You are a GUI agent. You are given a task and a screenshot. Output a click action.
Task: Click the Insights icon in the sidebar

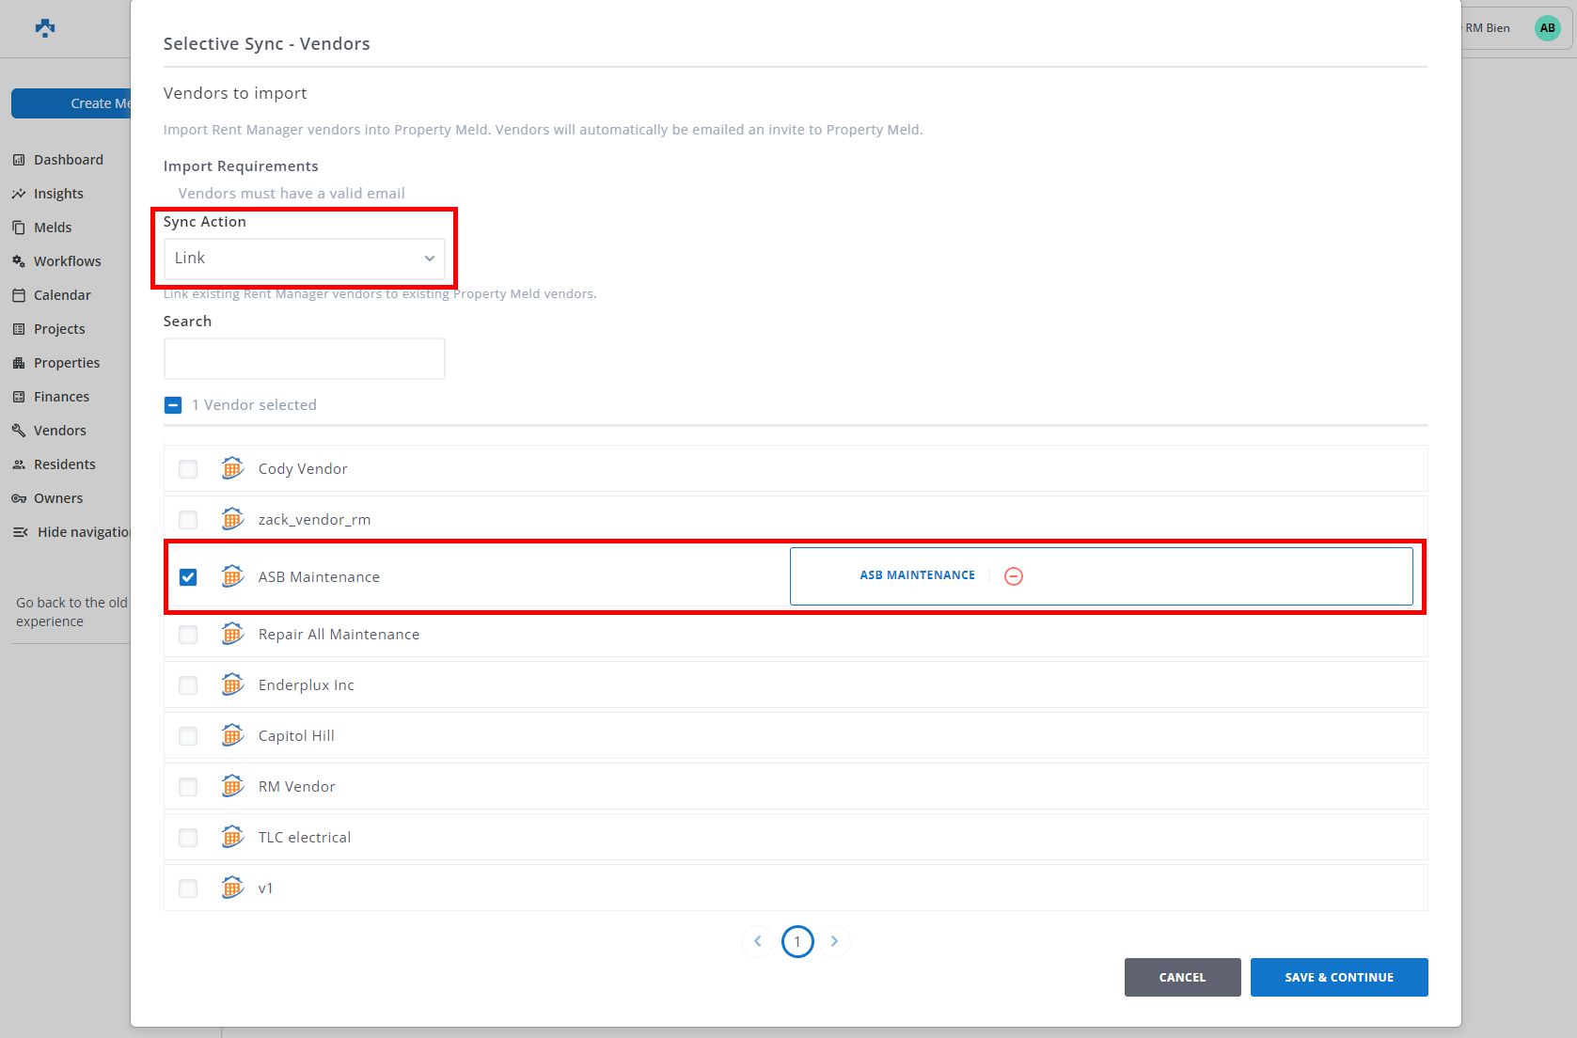click(19, 194)
